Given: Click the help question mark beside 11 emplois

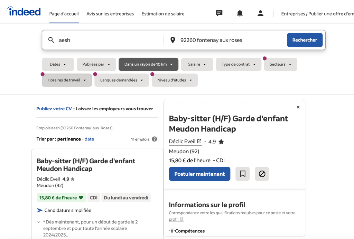Looking at the screenshot, I should coord(155,139).
